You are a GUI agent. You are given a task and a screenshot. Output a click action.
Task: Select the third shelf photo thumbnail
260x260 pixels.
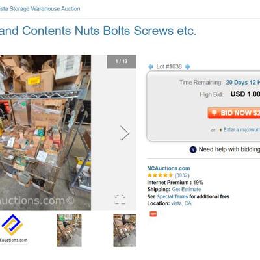pyautogui.click(x=125, y=230)
